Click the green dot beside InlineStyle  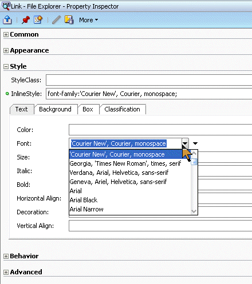pos(7,94)
